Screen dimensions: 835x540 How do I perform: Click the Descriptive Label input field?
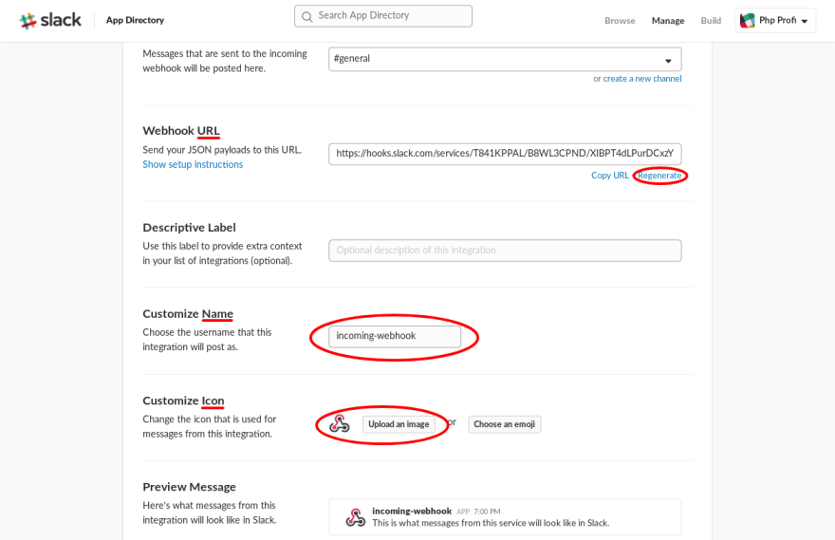pyautogui.click(x=505, y=251)
